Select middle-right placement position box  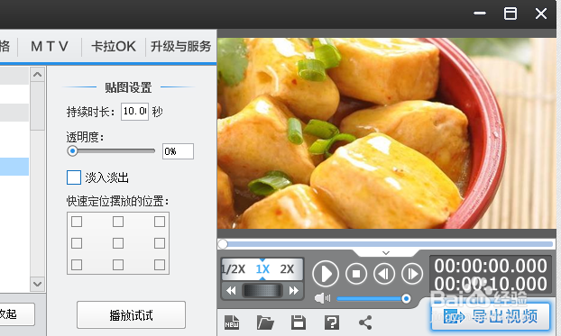[160, 243]
